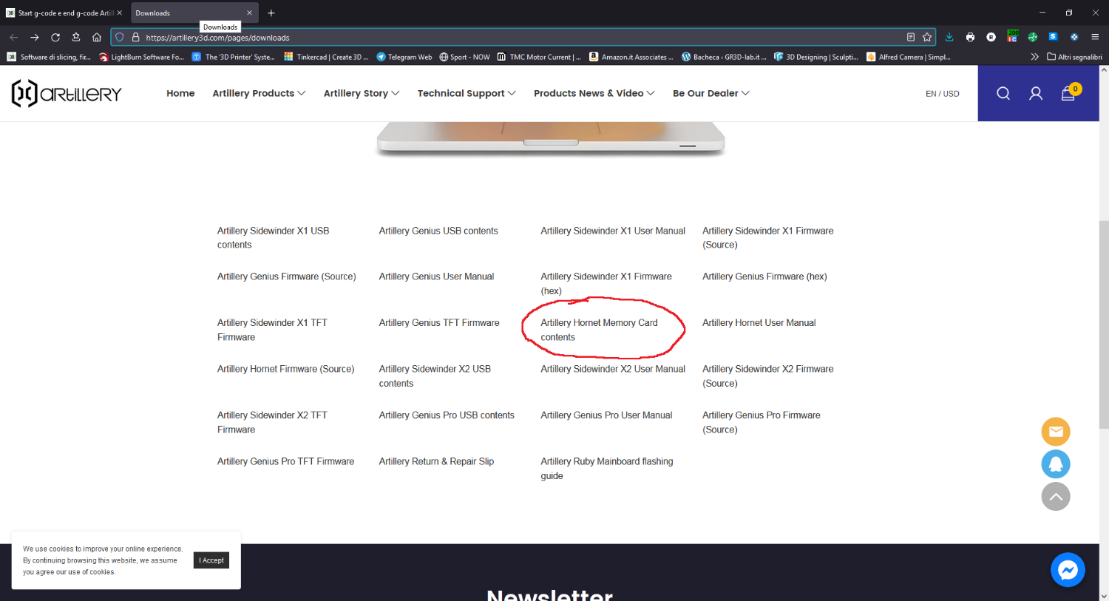Open Artillery Genius Firmware (hex) link
This screenshot has height=601, width=1109.
[x=764, y=276]
